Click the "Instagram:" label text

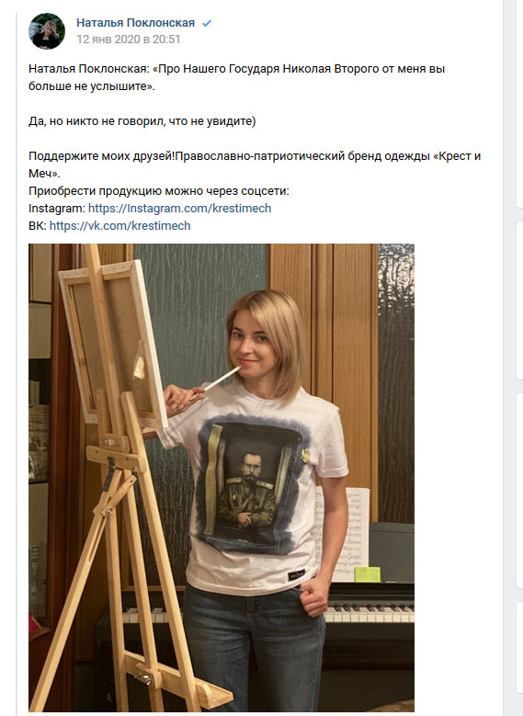click(x=57, y=209)
